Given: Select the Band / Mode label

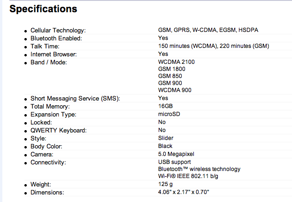Looking at the screenshot, I should coord(49,62).
